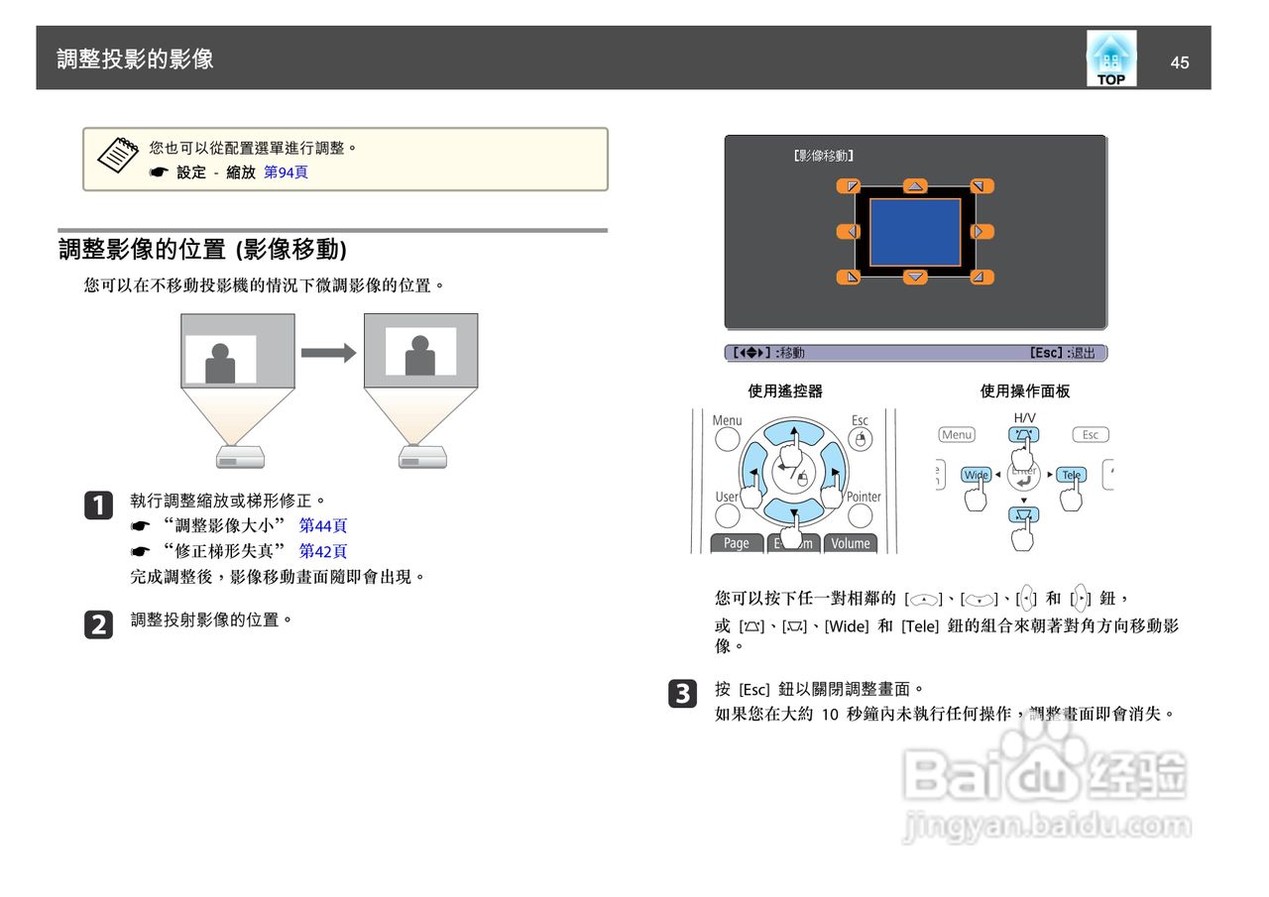Select the Wide button on the control panel
The height and width of the screenshot is (897, 1269).
point(975,475)
